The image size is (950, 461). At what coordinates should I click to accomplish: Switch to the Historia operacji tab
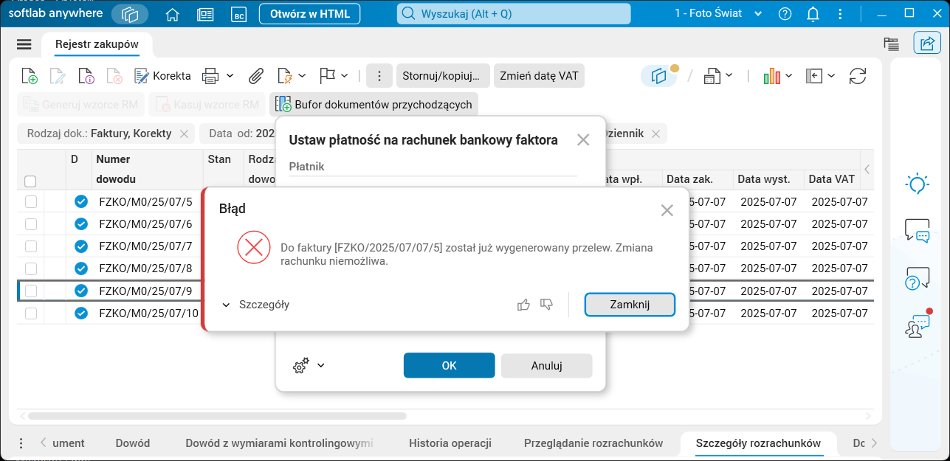pyautogui.click(x=450, y=444)
